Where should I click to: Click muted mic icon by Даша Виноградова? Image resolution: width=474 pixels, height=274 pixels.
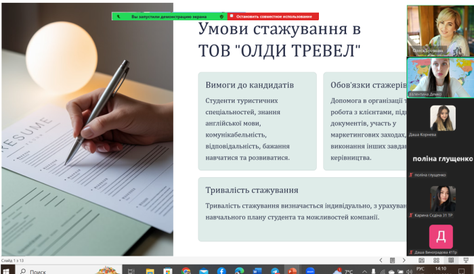click(x=411, y=252)
